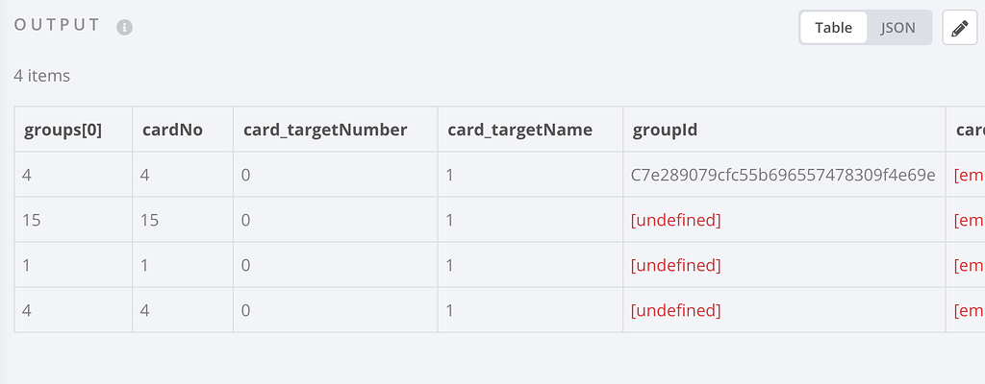
Task: Click the OUTPUT panel title
Action: 58,26
